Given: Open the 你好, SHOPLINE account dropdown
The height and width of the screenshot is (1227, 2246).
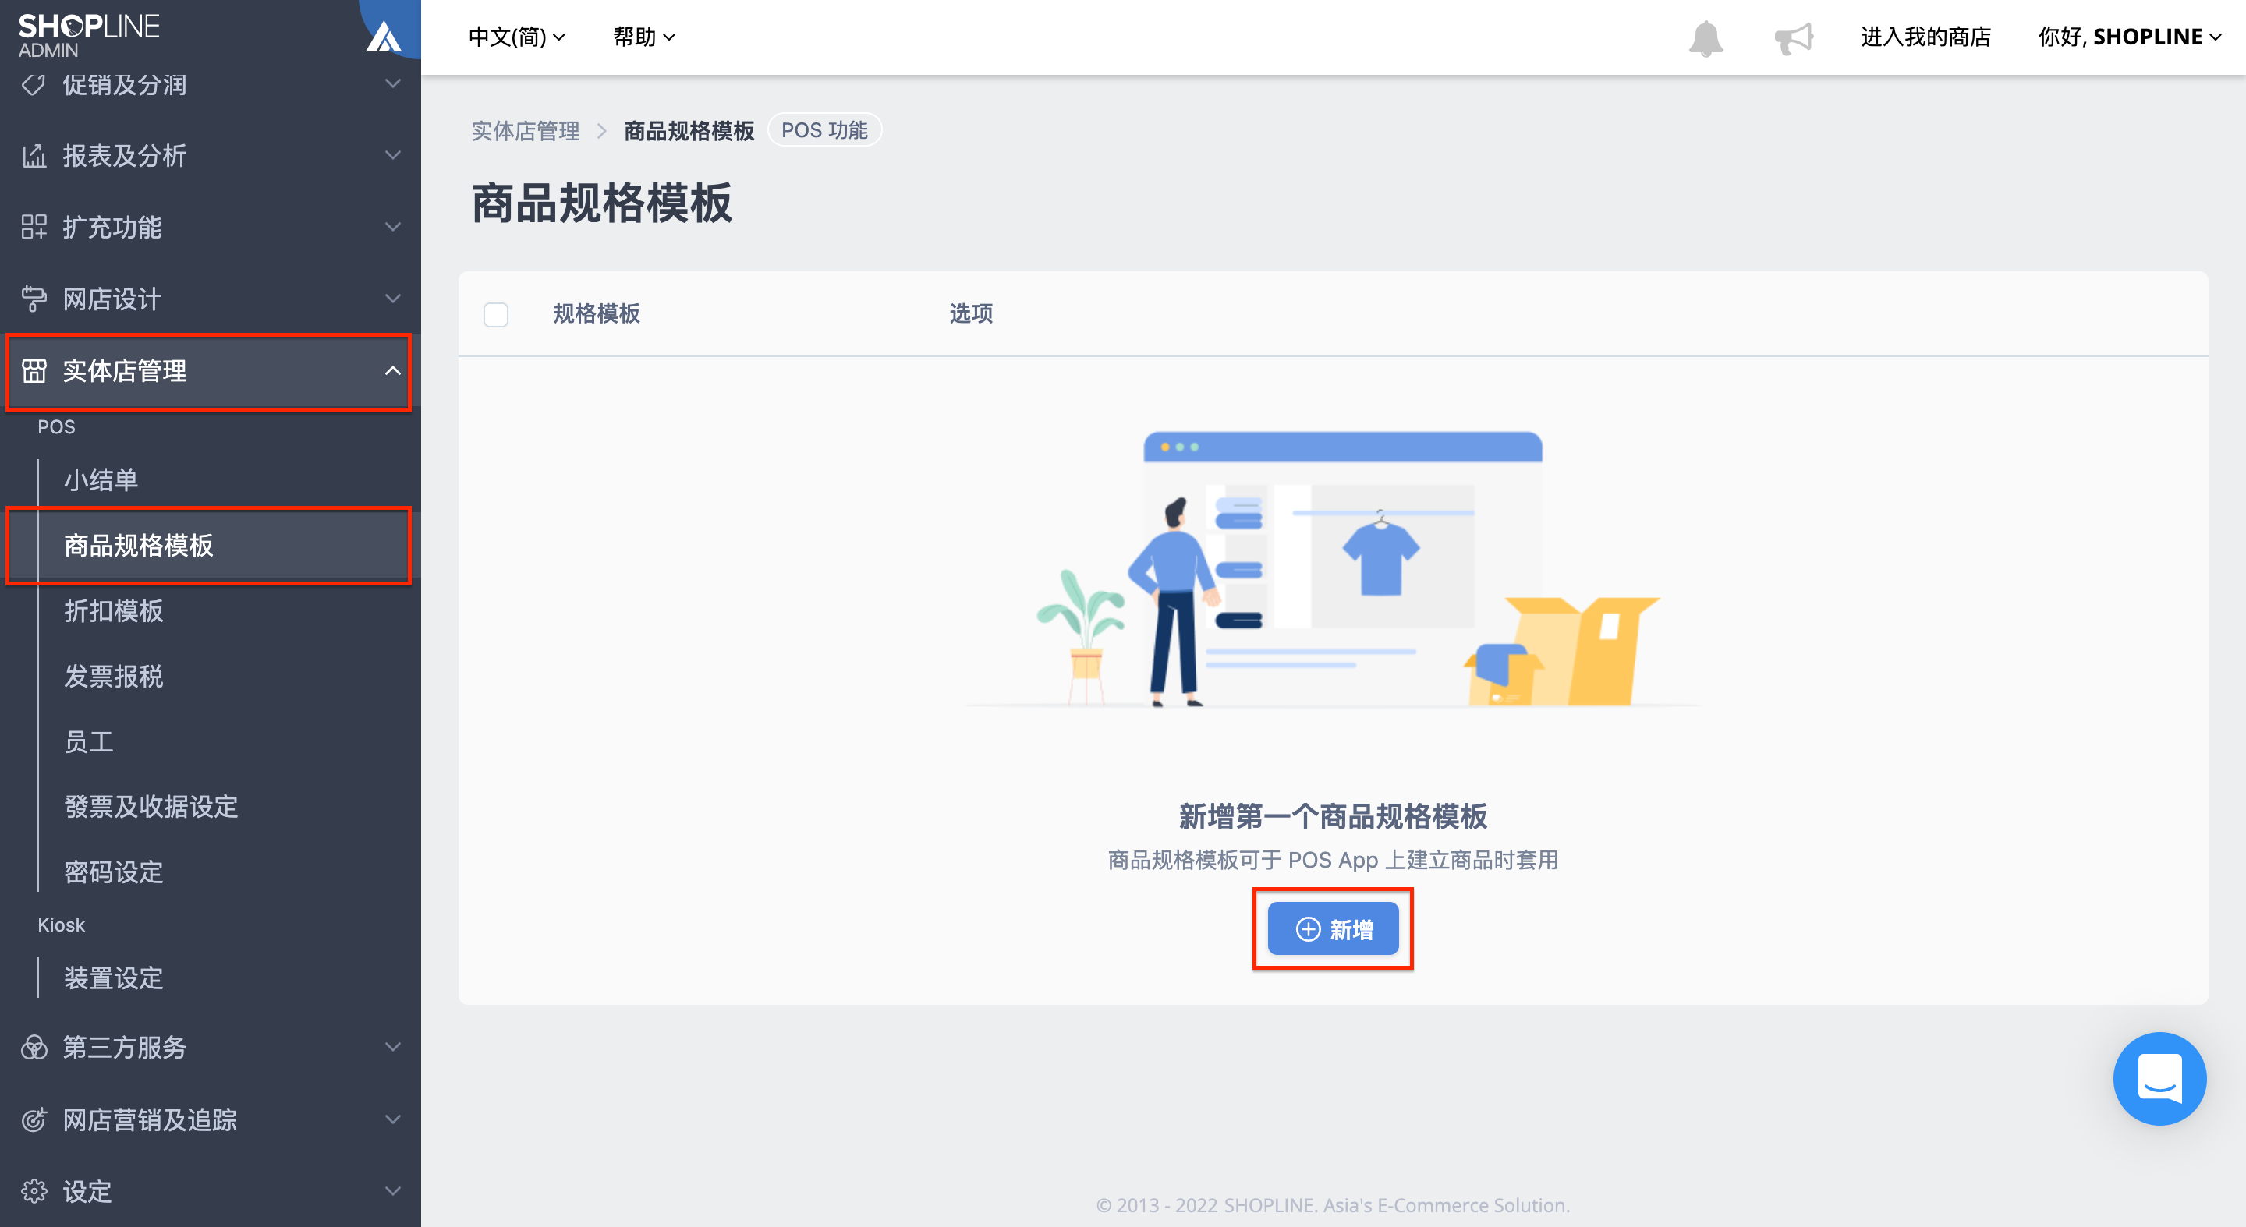Looking at the screenshot, I should (x=2128, y=37).
